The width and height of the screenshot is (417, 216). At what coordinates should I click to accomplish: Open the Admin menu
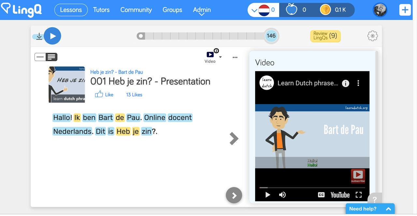click(x=202, y=10)
